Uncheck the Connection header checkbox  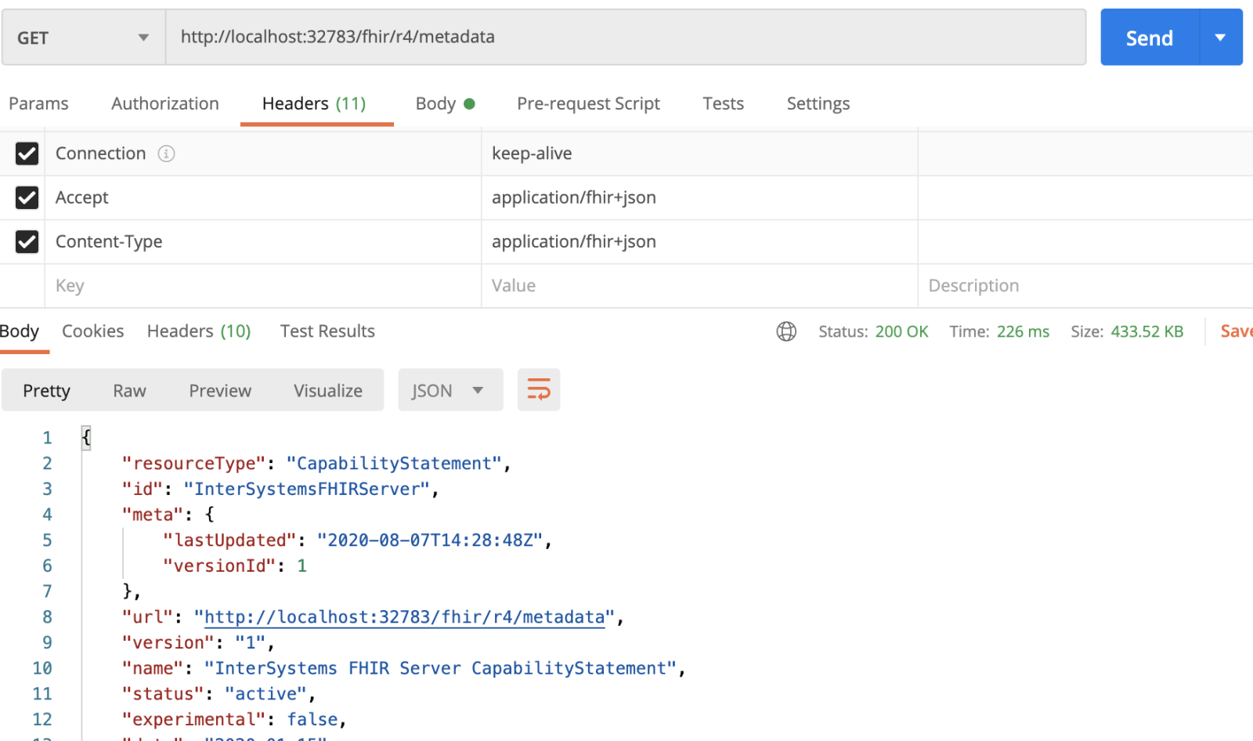27,154
